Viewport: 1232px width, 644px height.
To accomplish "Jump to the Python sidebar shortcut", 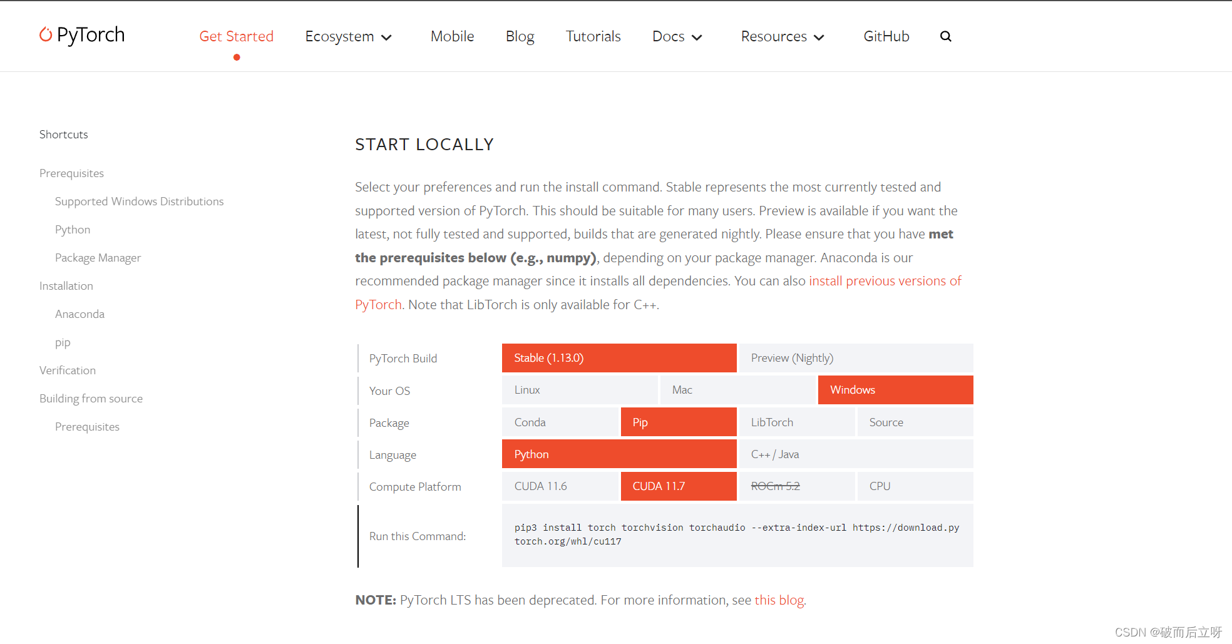I will tap(73, 230).
